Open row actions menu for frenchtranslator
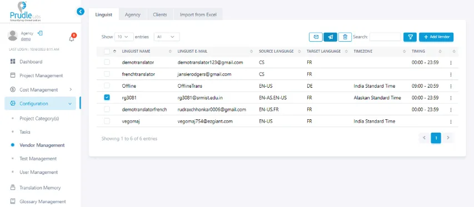The width and height of the screenshot is (474, 207). (451, 74)
